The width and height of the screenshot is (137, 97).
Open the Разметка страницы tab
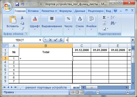49,11
